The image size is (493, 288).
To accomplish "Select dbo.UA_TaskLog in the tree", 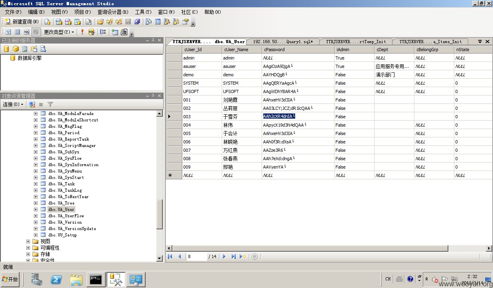I will [x=65, y=190].
